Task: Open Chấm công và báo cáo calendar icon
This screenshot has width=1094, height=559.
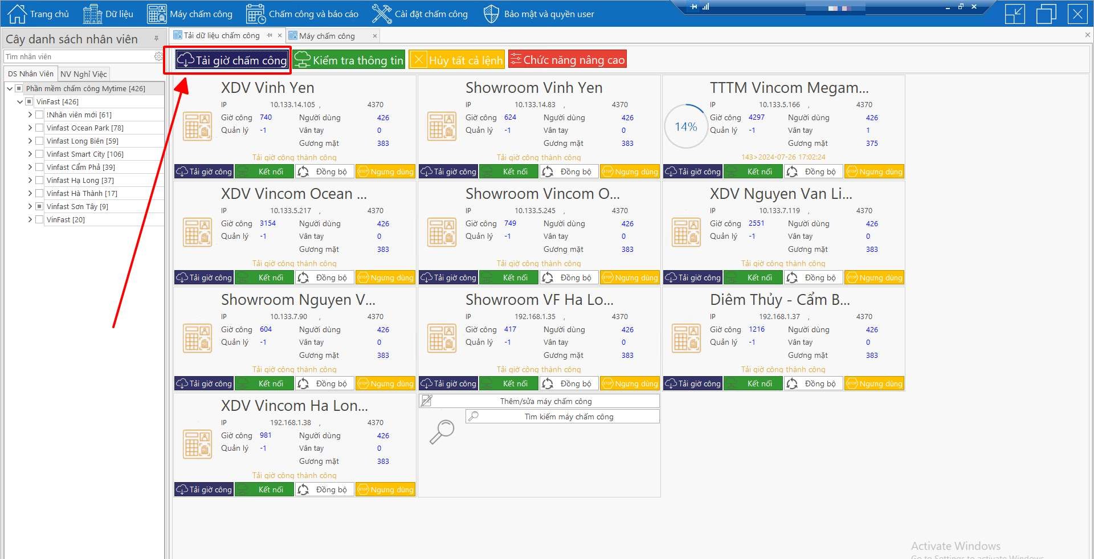Action: (255, 14)
